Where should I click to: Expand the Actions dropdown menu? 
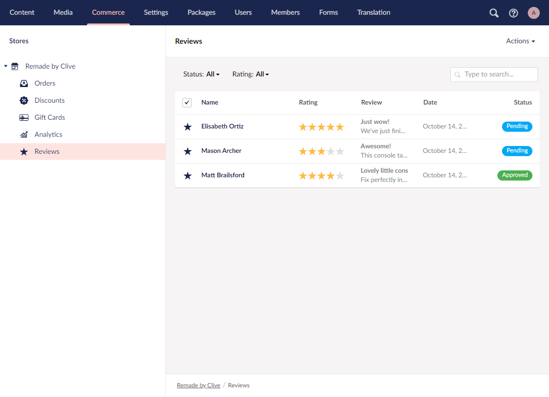pyautogui.click(x=520, y=41)
